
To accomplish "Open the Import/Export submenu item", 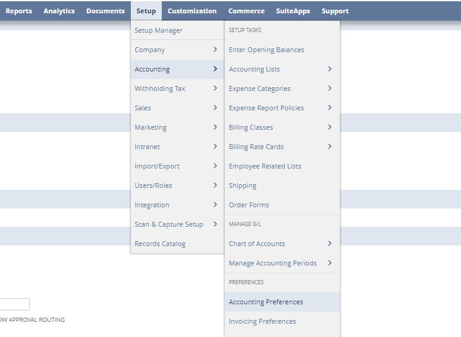I will click(x=177, y=166).
